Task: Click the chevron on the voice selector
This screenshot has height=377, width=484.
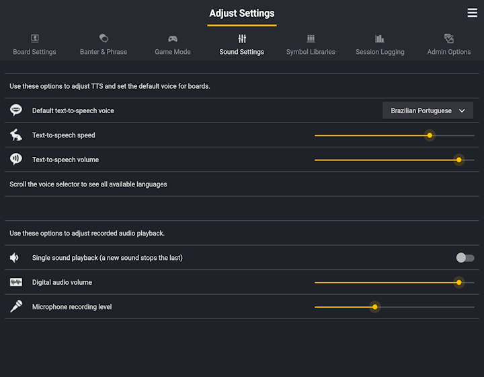Action: click(462, 110)
